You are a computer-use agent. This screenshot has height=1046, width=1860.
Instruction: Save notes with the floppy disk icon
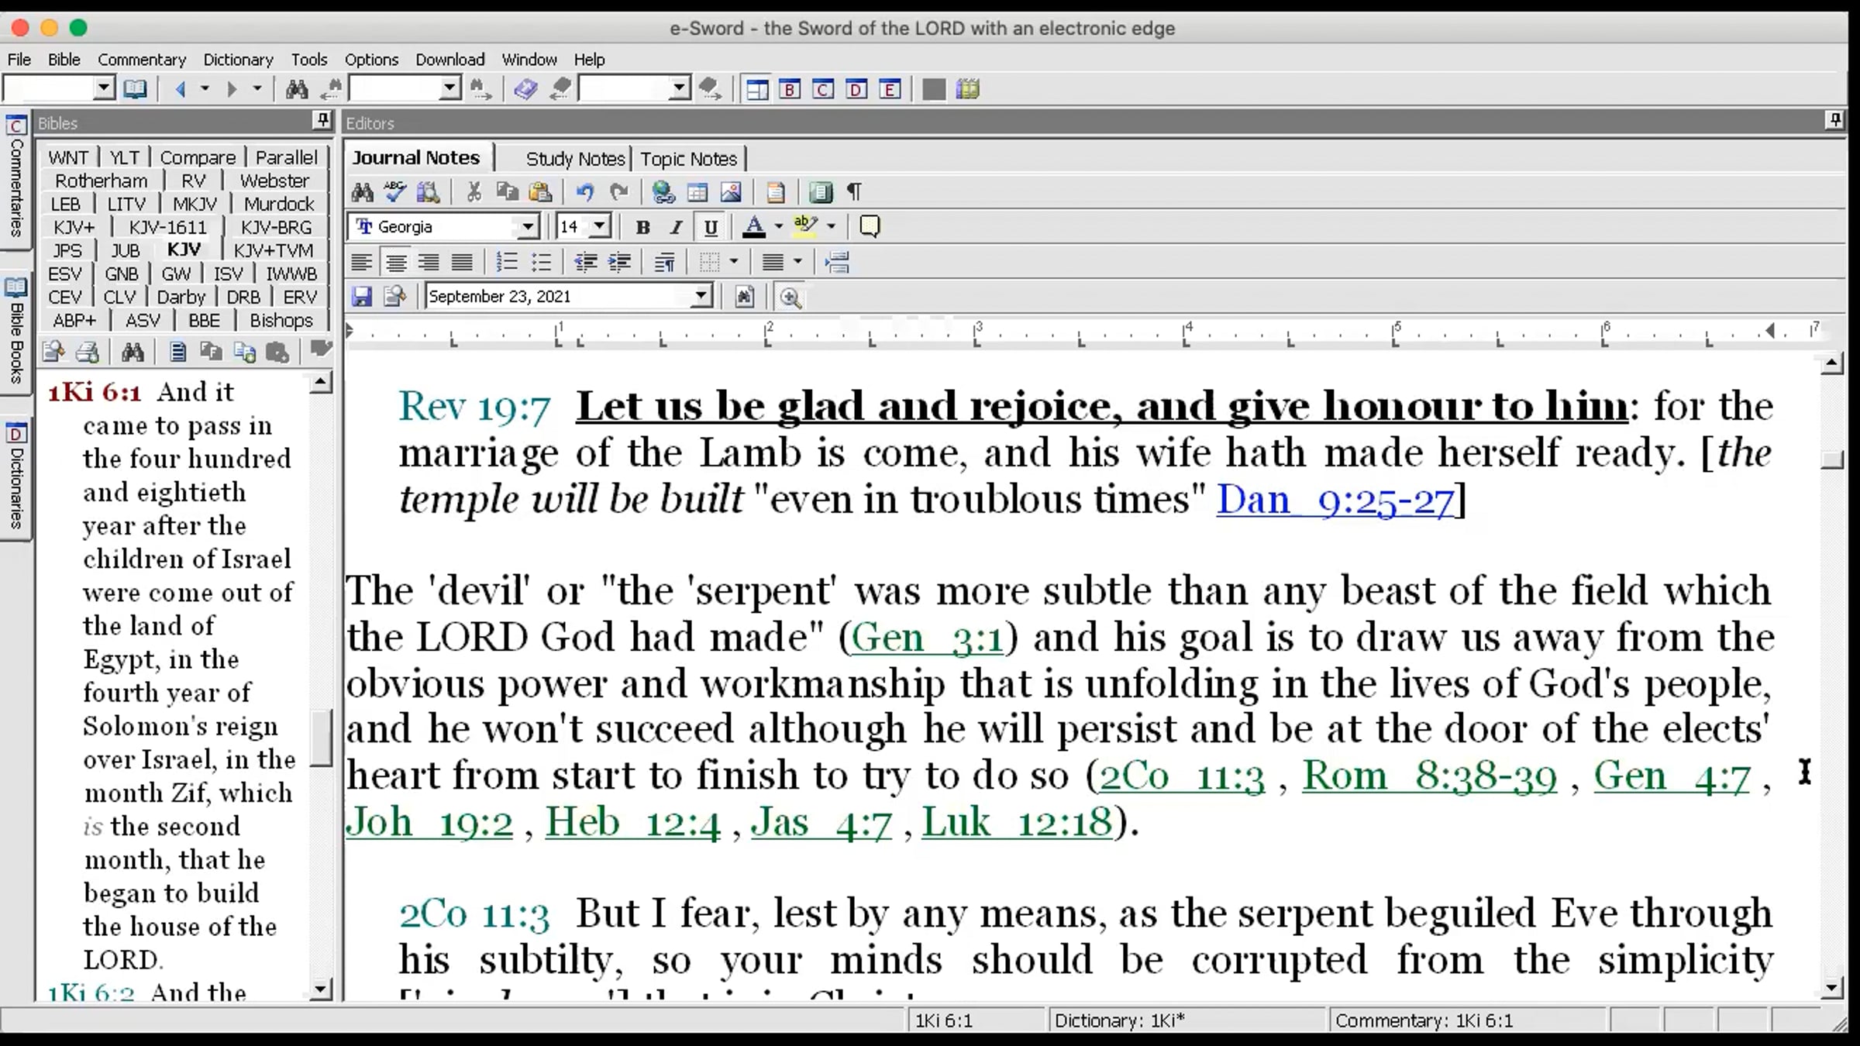coord(361,297)
